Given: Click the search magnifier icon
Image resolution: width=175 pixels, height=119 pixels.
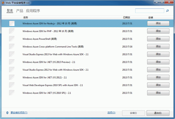Looking at the screenshot, I should click(167, 11).
